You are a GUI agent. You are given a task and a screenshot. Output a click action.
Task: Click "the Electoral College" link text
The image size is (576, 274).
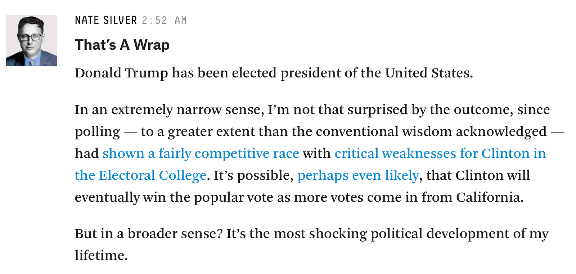(x=140, y=175)
